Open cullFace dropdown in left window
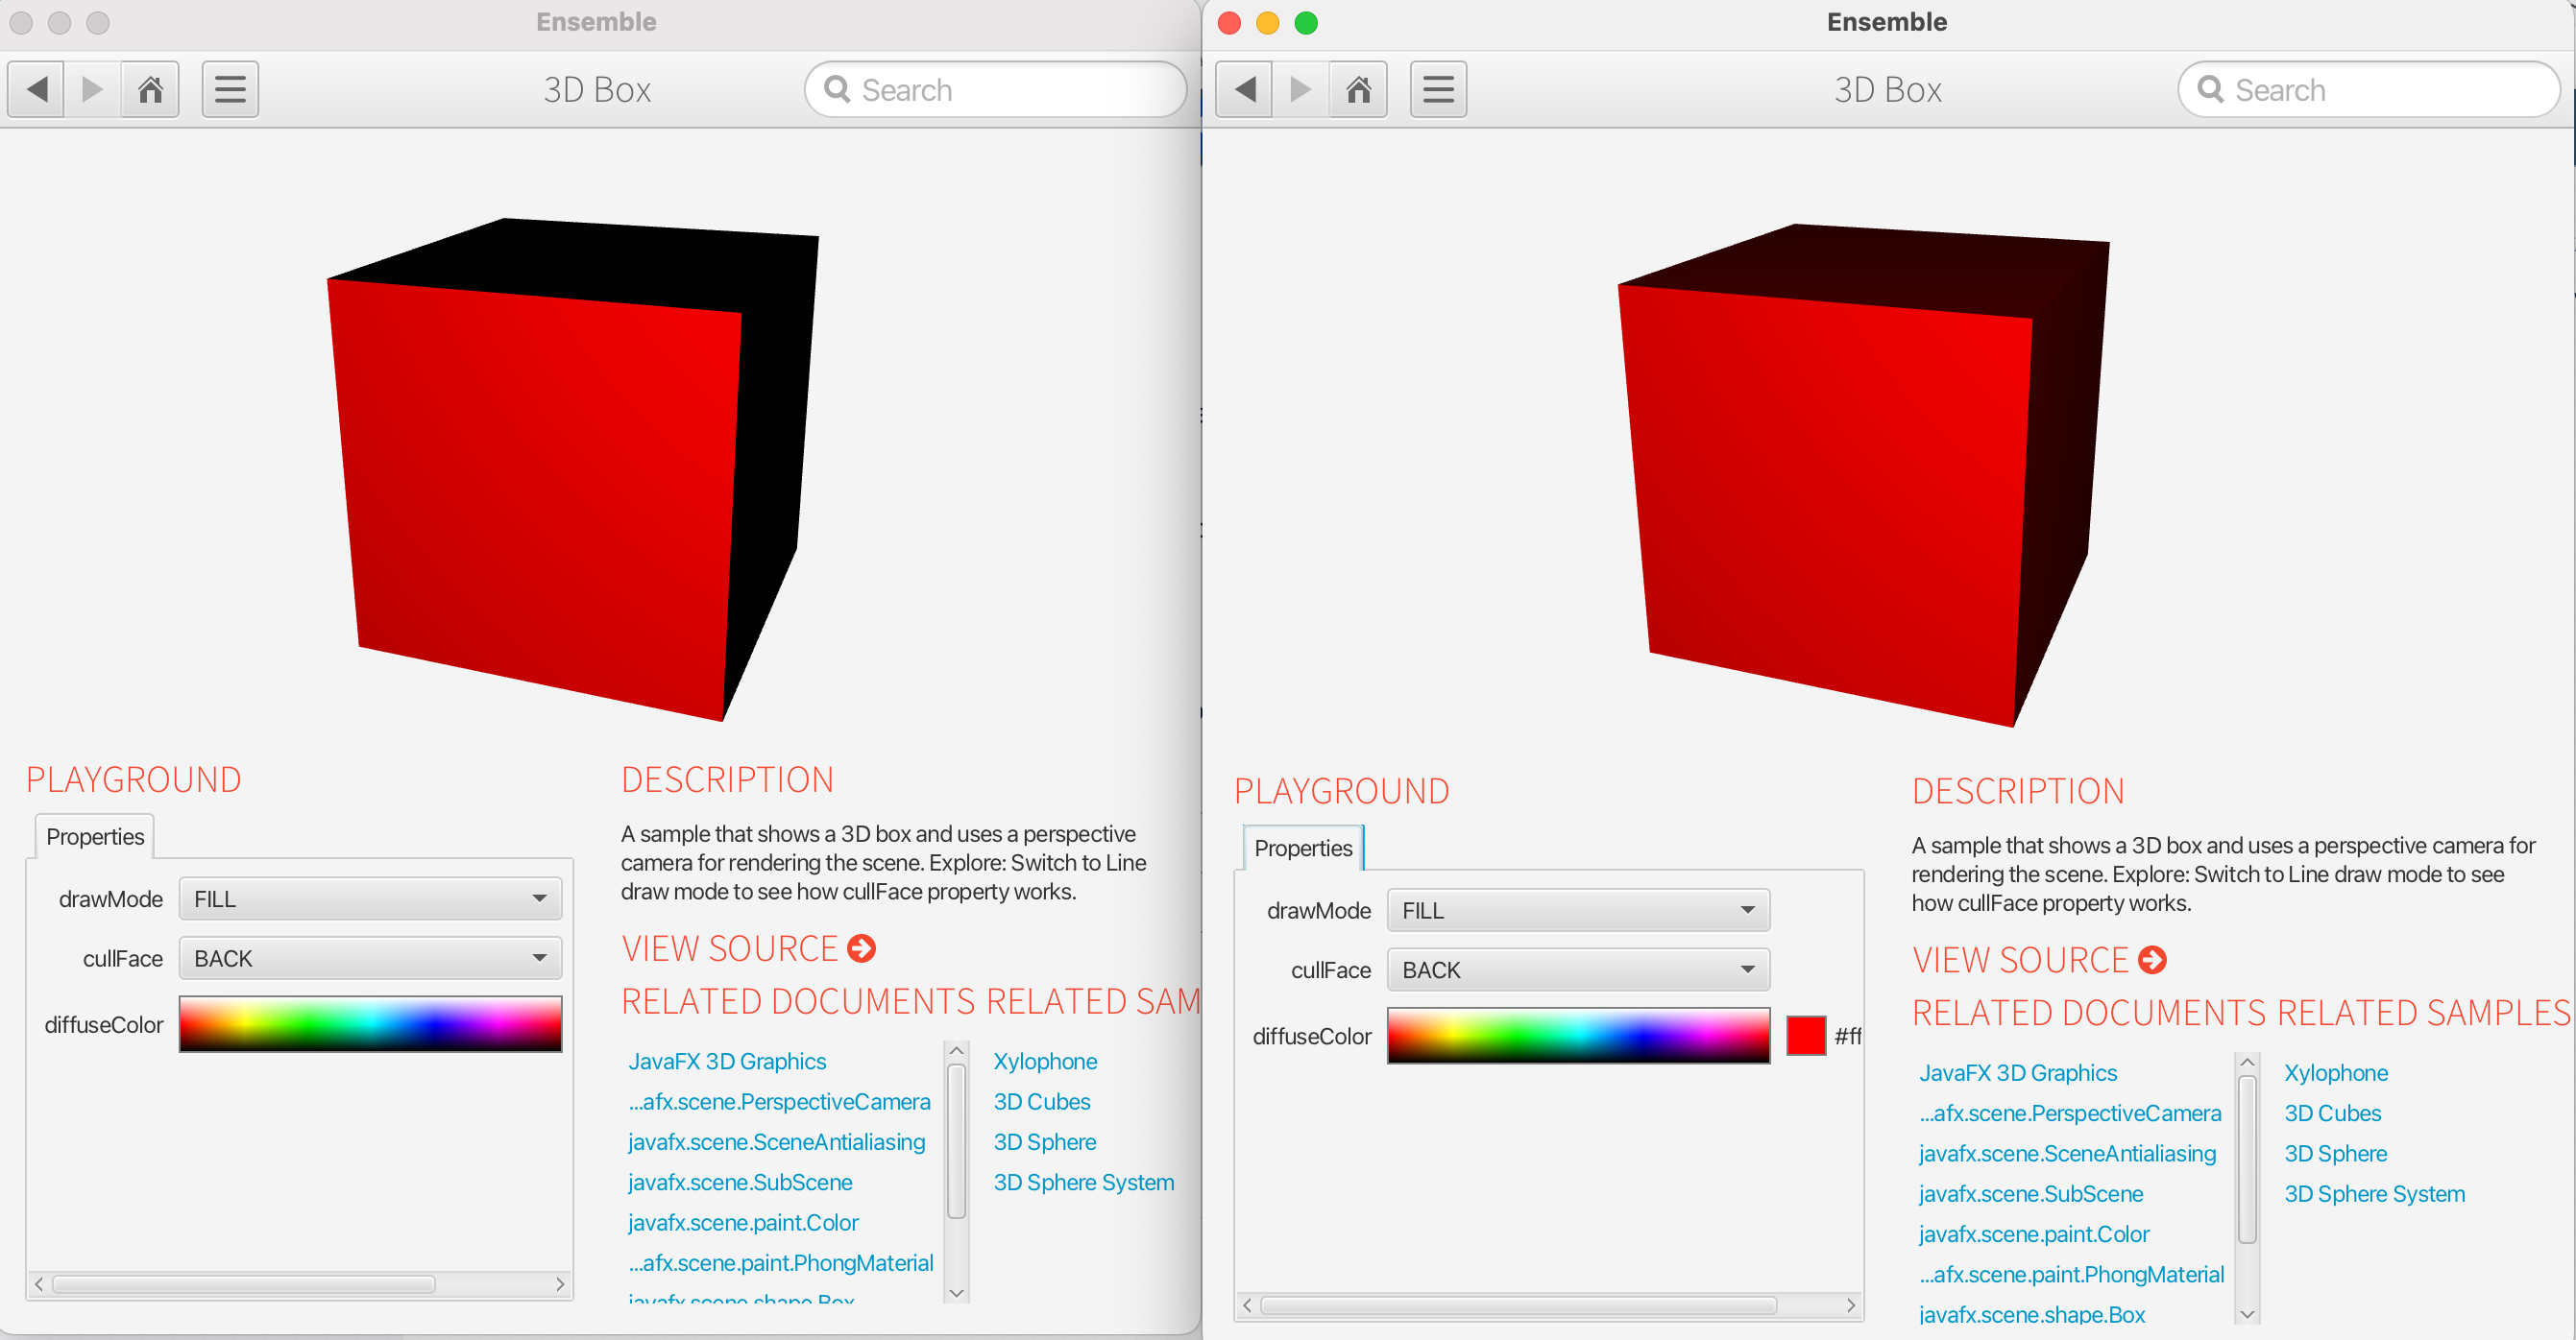The height and width of the screenshot is (1340, 2576). click(x=370, y=959)
